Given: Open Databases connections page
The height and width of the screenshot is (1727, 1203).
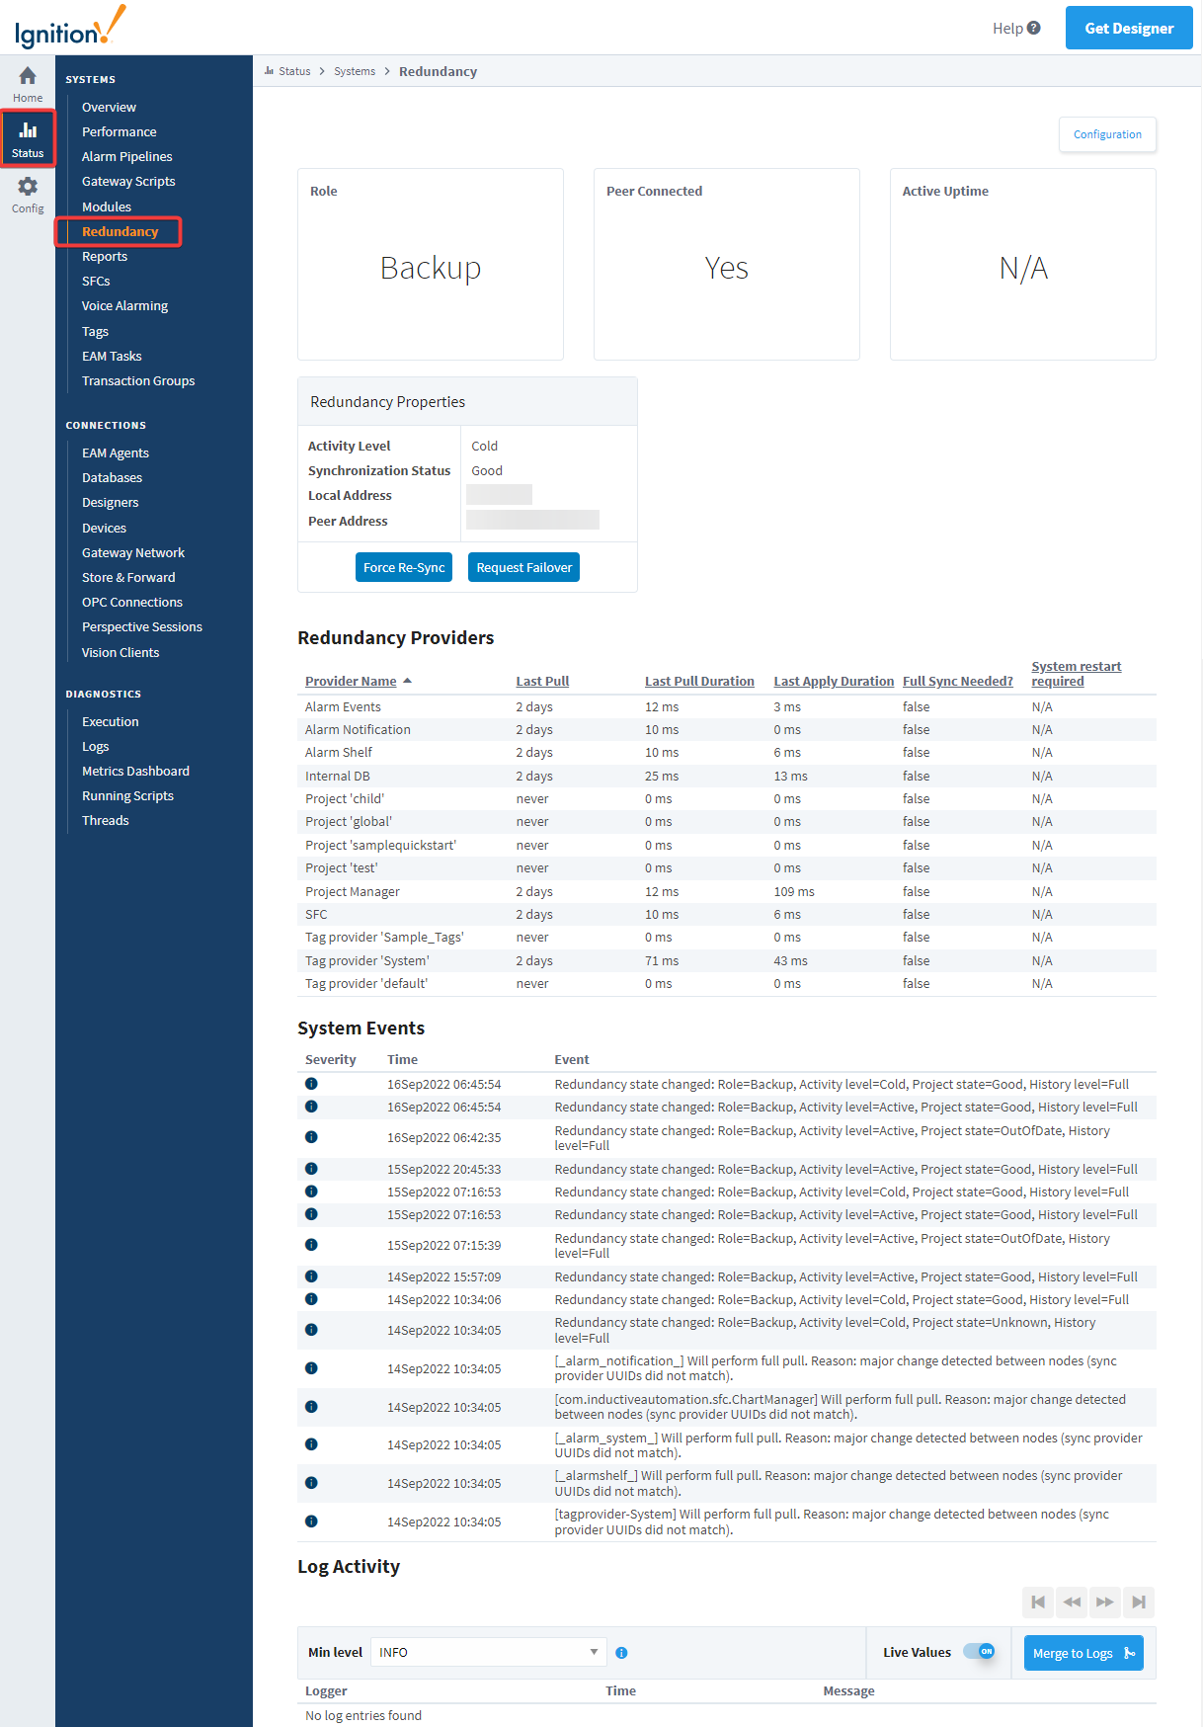Looking at the screenshot, I should click(112, 477).
